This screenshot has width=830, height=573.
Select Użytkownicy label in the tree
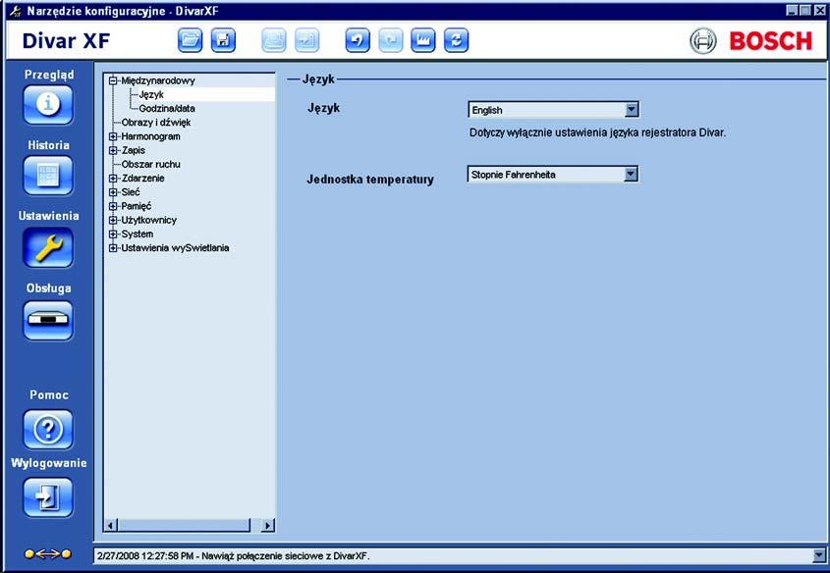(148, 220)
